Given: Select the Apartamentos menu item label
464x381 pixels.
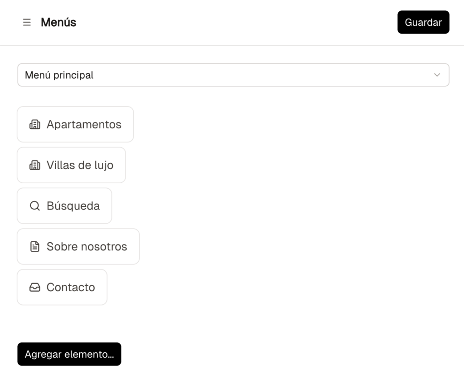Looking at the screenshot, I should 84,125.
